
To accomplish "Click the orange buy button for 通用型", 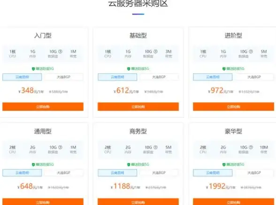I will coord(43,202).
